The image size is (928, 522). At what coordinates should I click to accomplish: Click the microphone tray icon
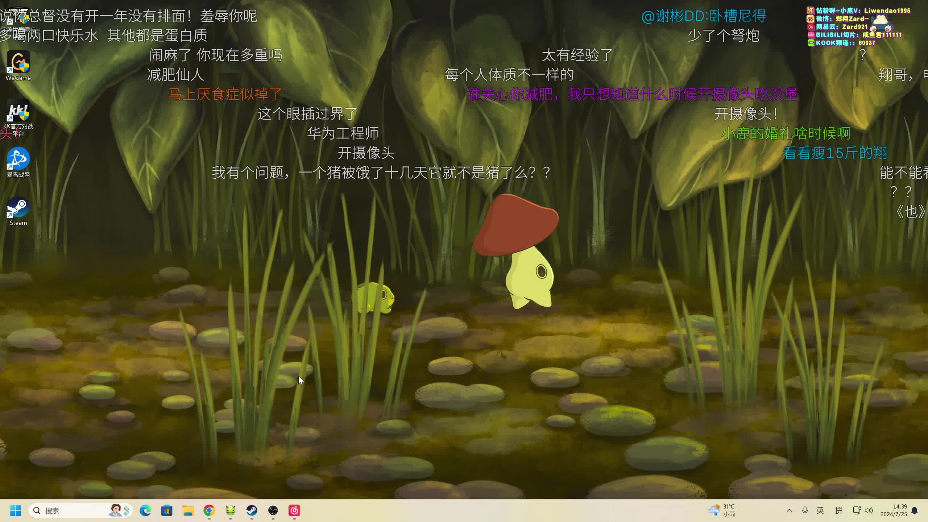pyautogui.click(x=805, y=510)
